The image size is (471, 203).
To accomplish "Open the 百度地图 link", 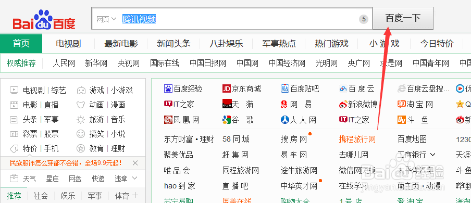I will tap(412, 139).
